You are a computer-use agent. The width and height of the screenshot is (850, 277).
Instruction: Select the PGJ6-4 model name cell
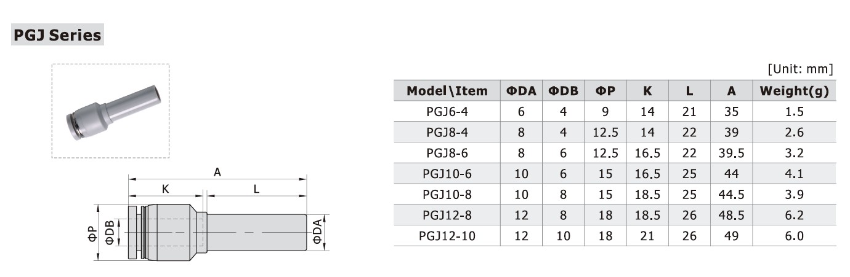point(447,112)
